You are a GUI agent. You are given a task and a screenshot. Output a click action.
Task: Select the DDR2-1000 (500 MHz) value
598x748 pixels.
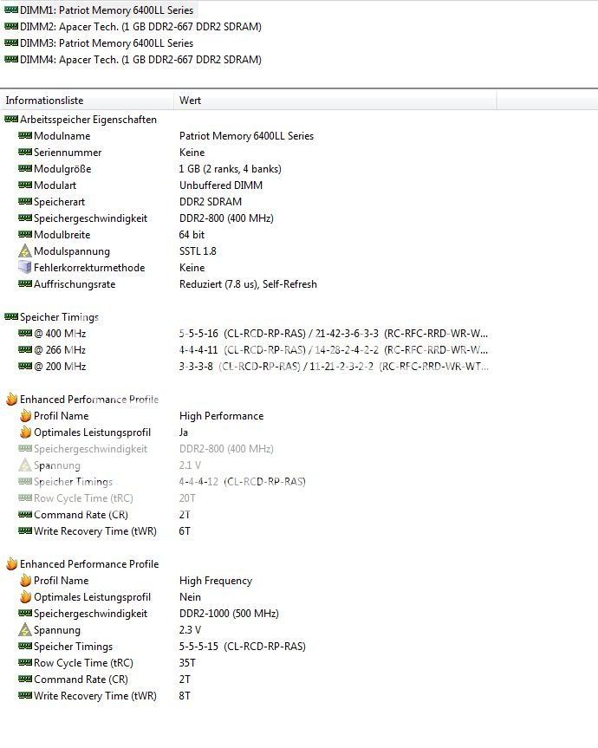tap(229, 614)
